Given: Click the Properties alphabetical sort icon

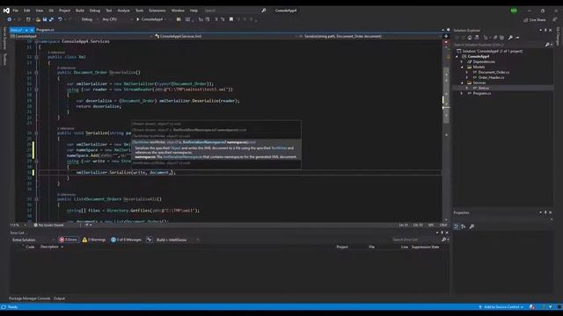Looking at the screenshot, I should 464,226.
